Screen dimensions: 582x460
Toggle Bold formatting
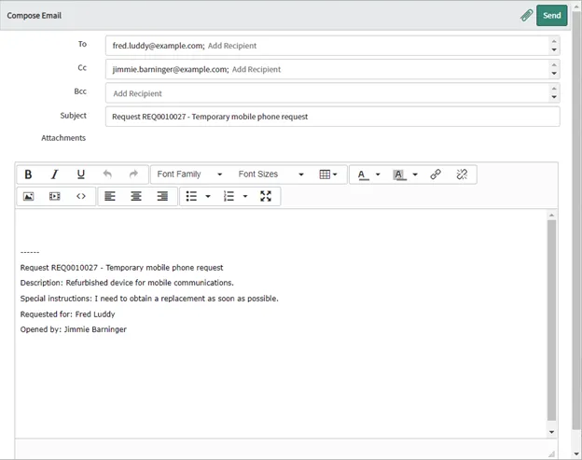tap(28, 174)
